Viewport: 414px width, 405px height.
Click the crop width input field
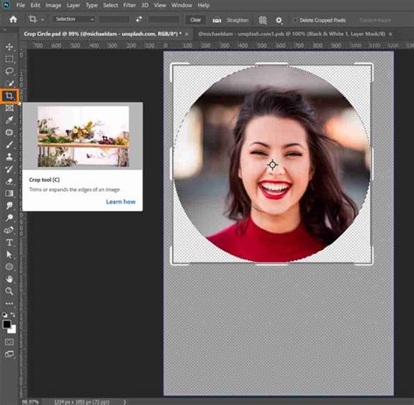pyautogui.click(x=114, y=19)
